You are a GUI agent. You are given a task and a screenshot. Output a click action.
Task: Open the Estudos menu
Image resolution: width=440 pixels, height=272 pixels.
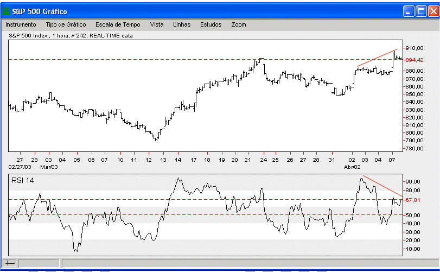211,24
